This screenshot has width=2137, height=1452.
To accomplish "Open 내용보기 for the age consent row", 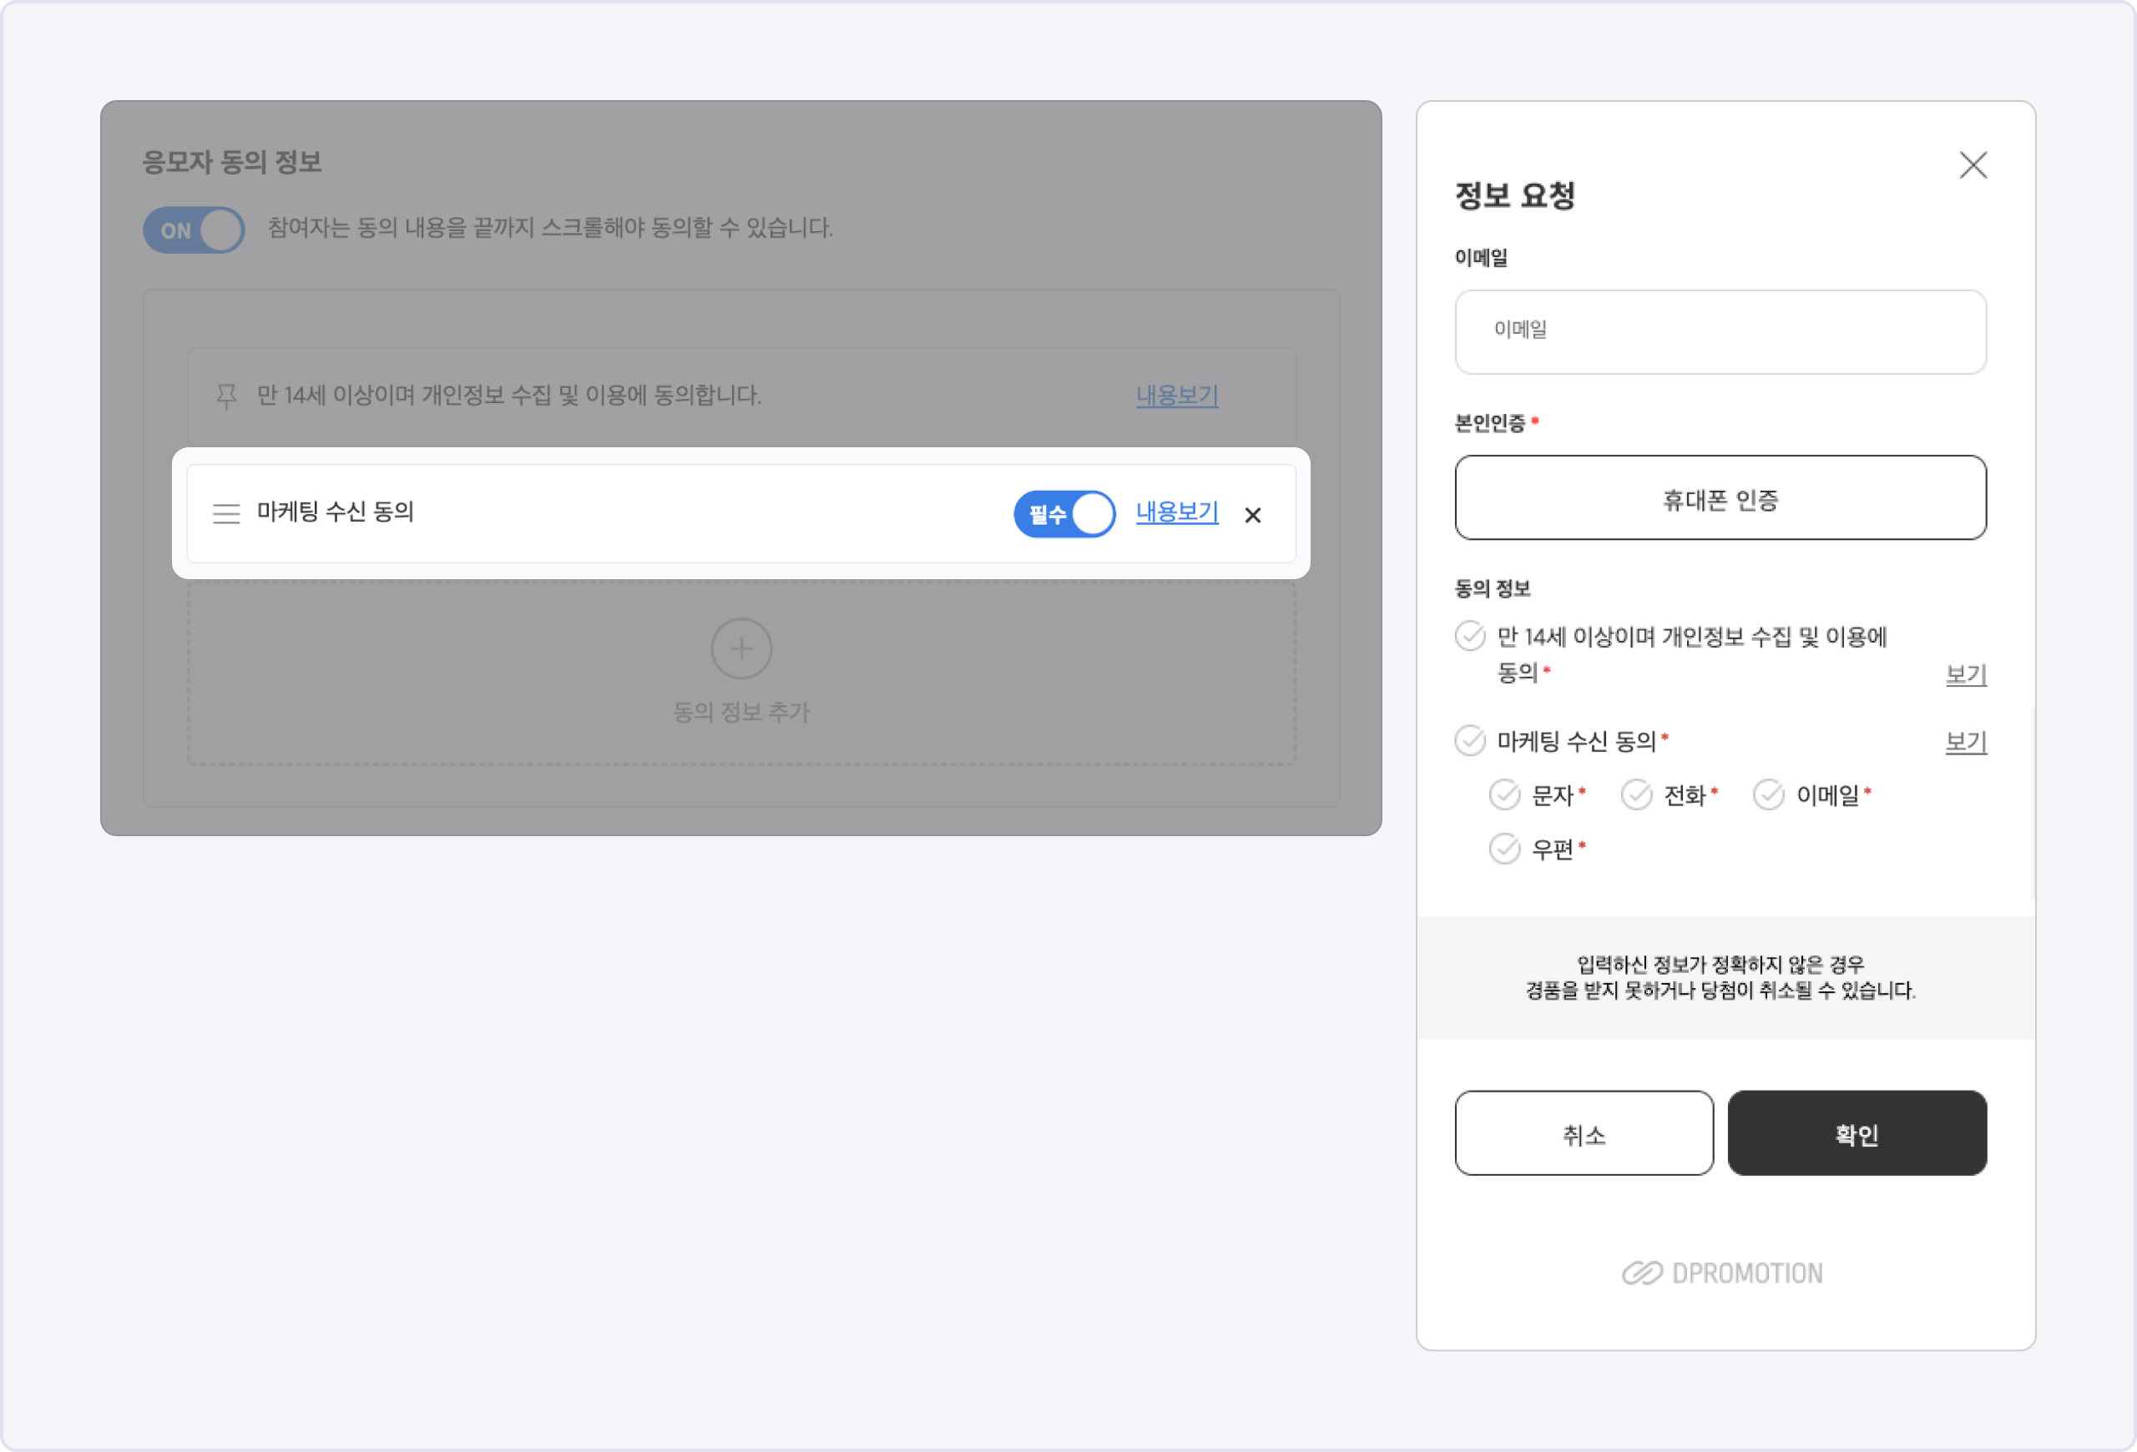I will 1177,396.
